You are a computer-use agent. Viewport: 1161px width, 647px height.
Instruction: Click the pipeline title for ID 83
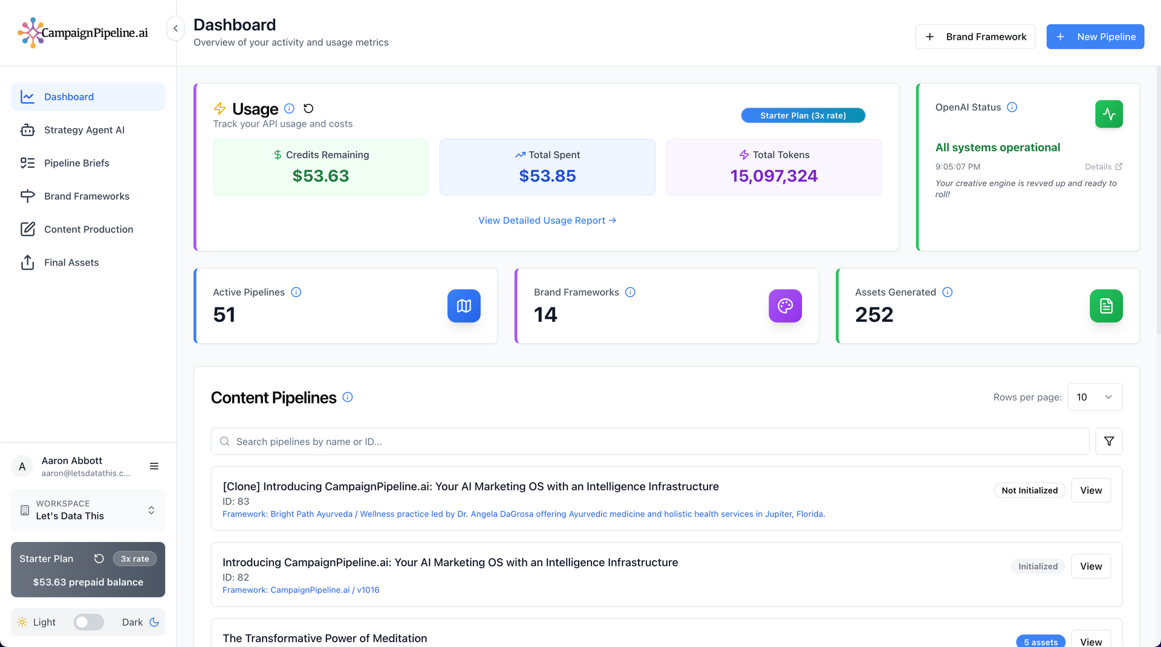point(470,487)
